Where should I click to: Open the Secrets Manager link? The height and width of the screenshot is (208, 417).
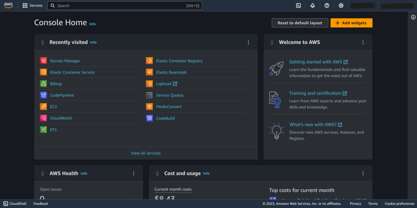point(65,61)
